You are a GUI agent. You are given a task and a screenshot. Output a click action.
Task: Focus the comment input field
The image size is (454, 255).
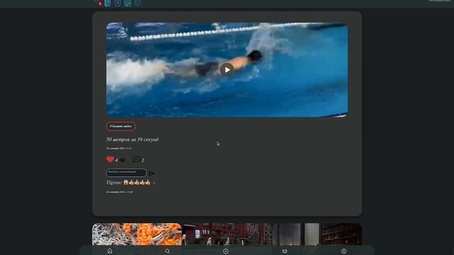tap(126, 173)
